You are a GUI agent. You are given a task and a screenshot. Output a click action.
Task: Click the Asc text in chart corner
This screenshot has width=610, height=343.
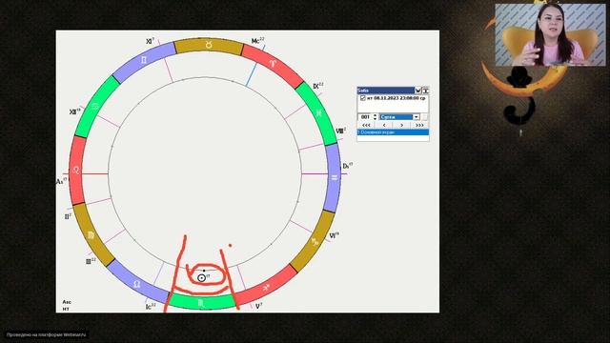(x=67, y=302)
